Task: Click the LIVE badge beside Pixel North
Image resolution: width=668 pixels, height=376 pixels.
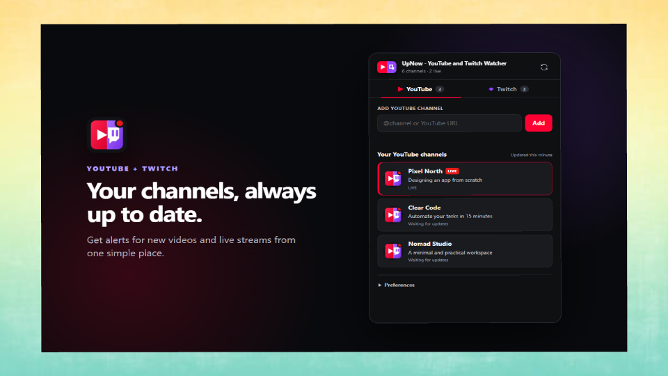Action: (x=452, y=171)
